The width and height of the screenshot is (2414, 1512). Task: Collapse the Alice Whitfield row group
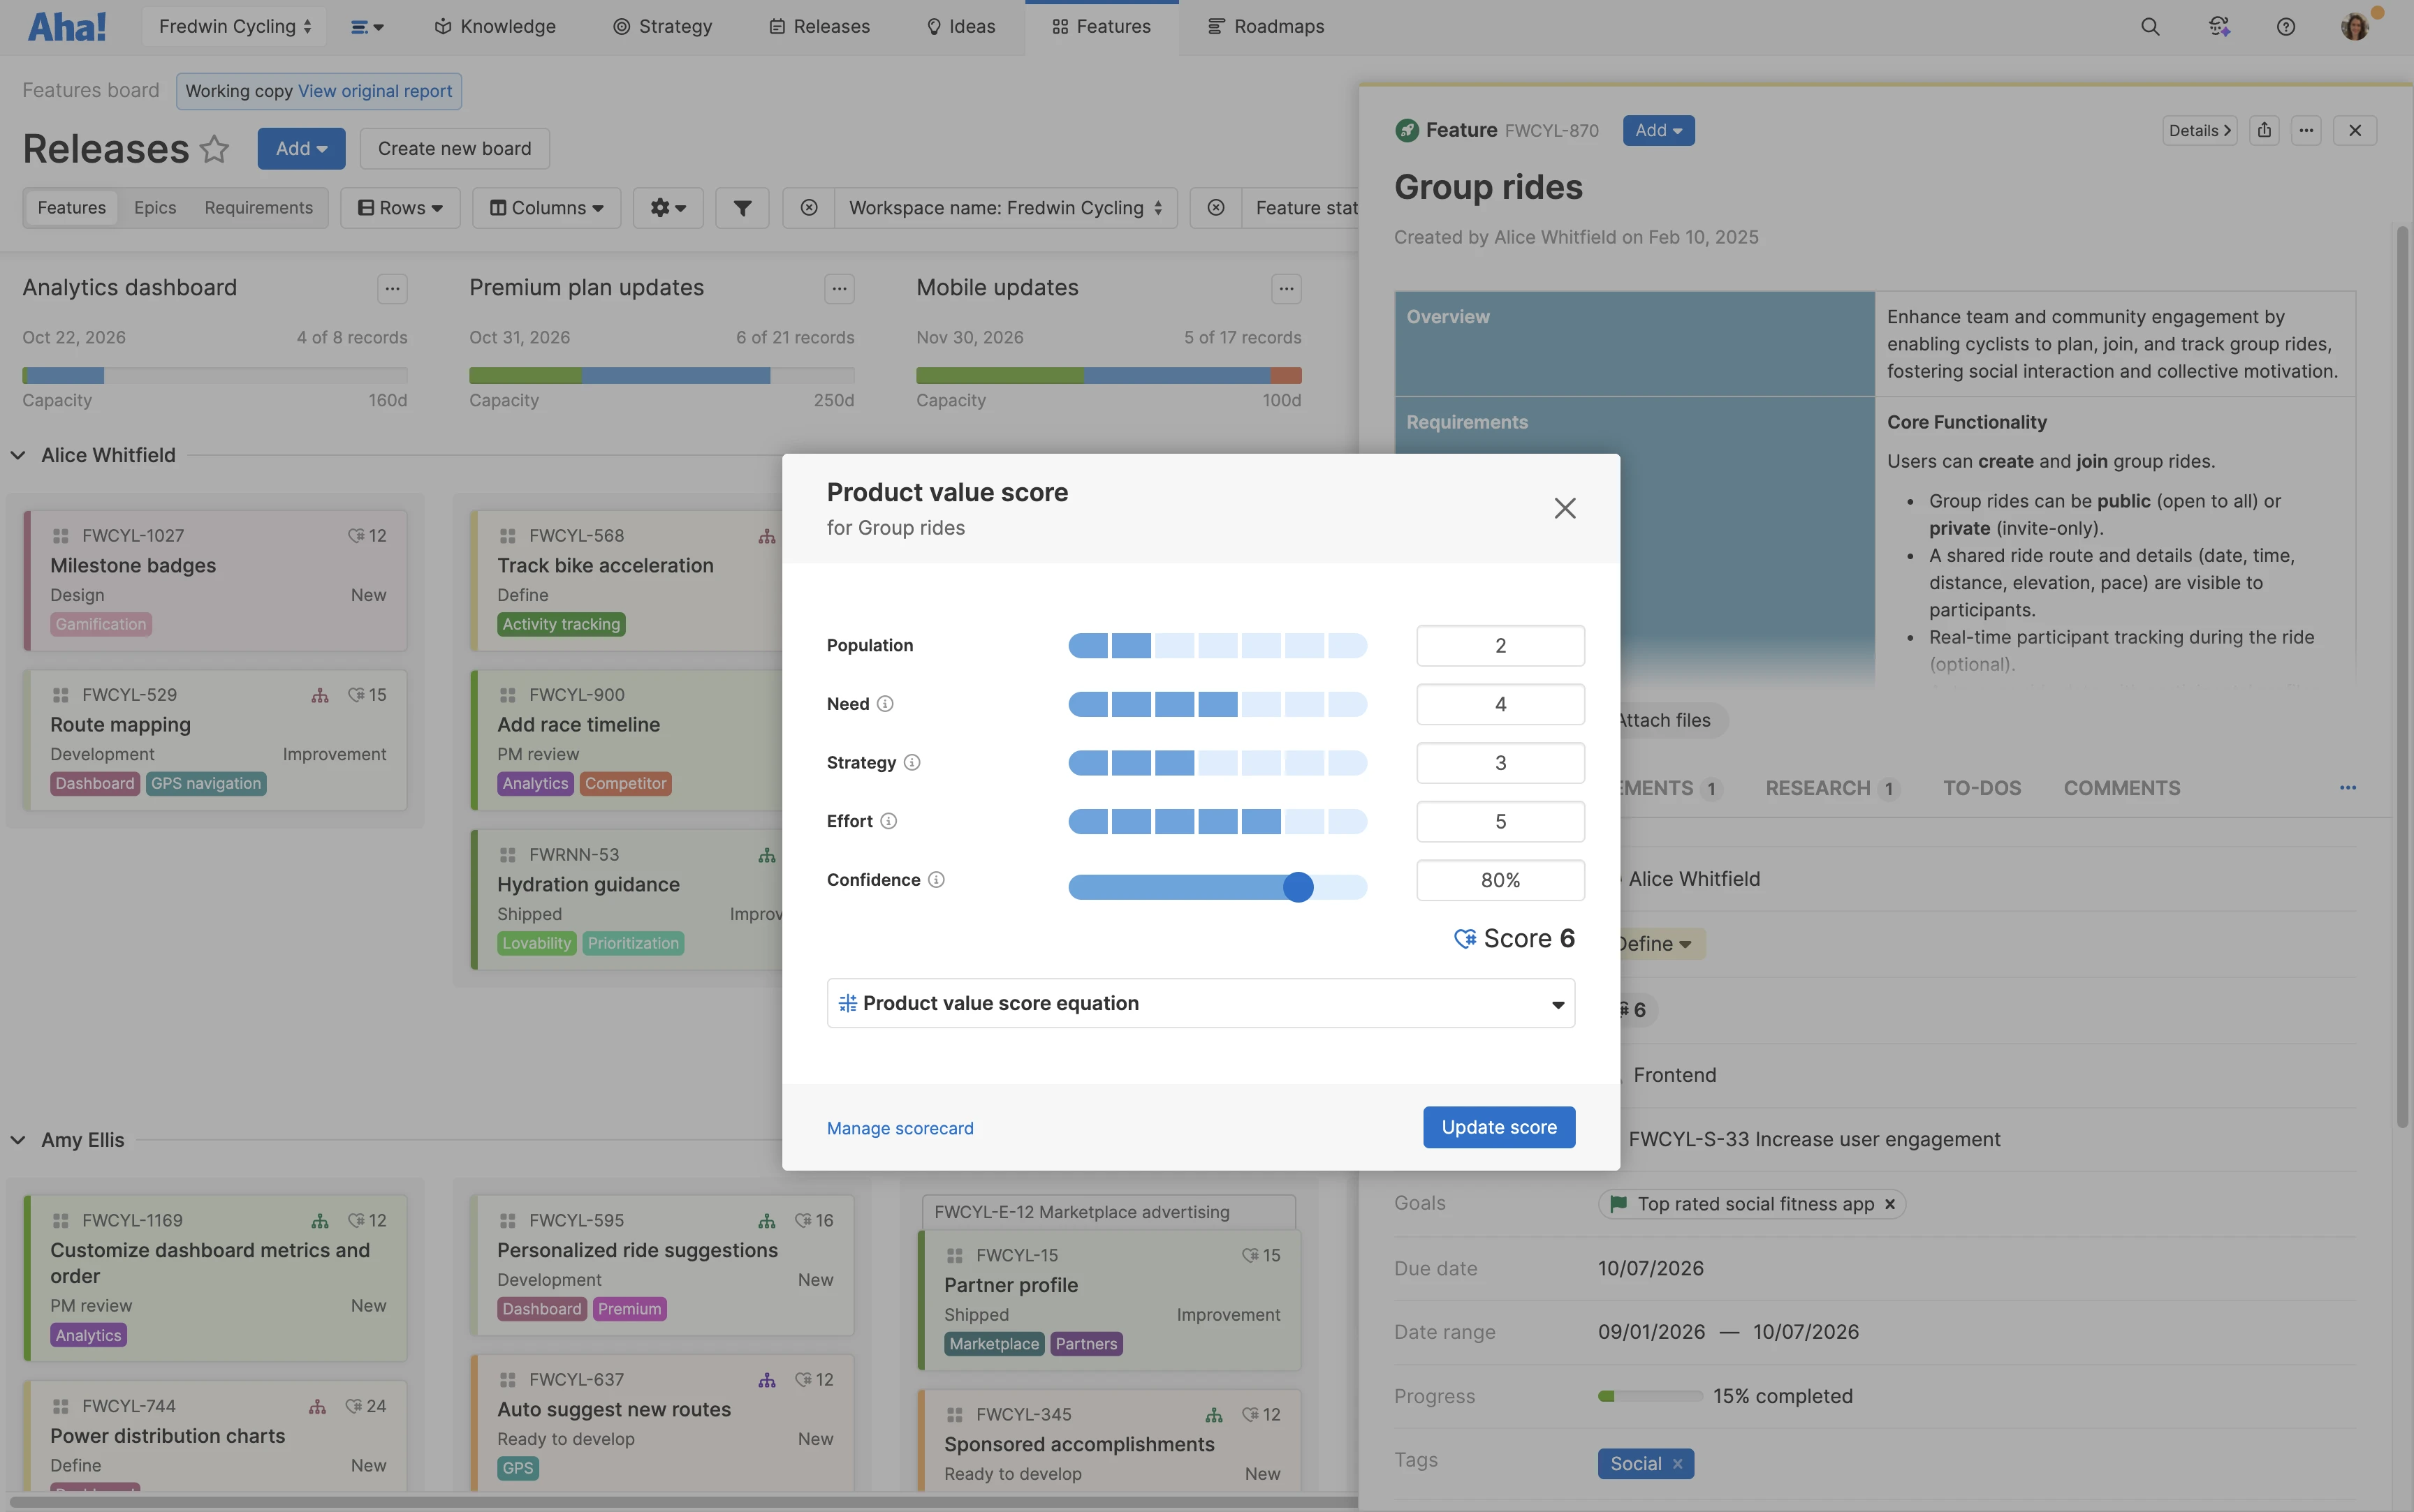pos(18,456)
